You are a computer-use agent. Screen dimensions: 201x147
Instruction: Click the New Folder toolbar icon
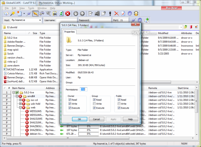click(104, 14)
